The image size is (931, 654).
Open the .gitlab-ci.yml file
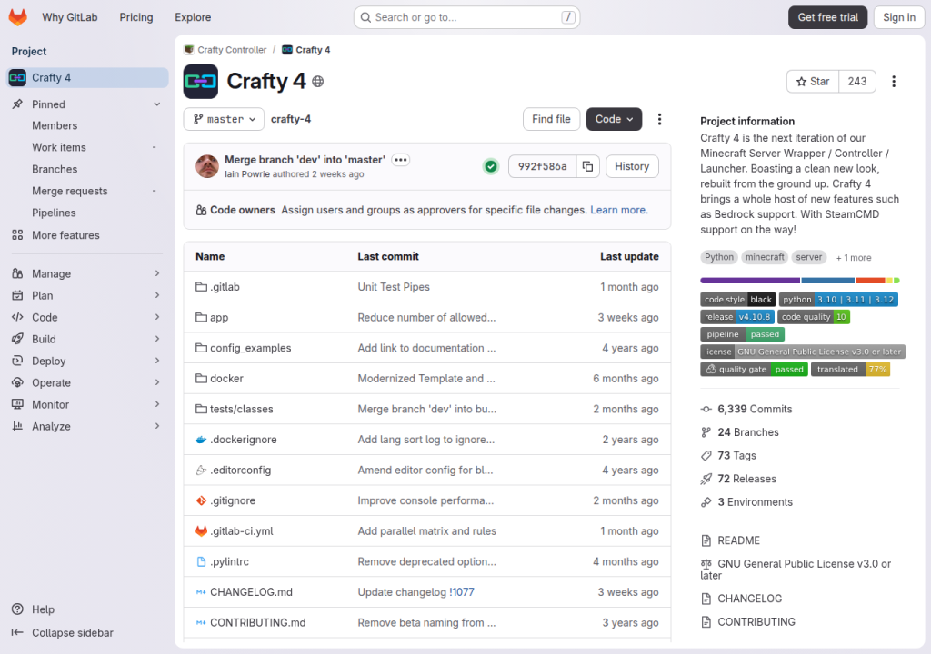click(x=242, y=531)
